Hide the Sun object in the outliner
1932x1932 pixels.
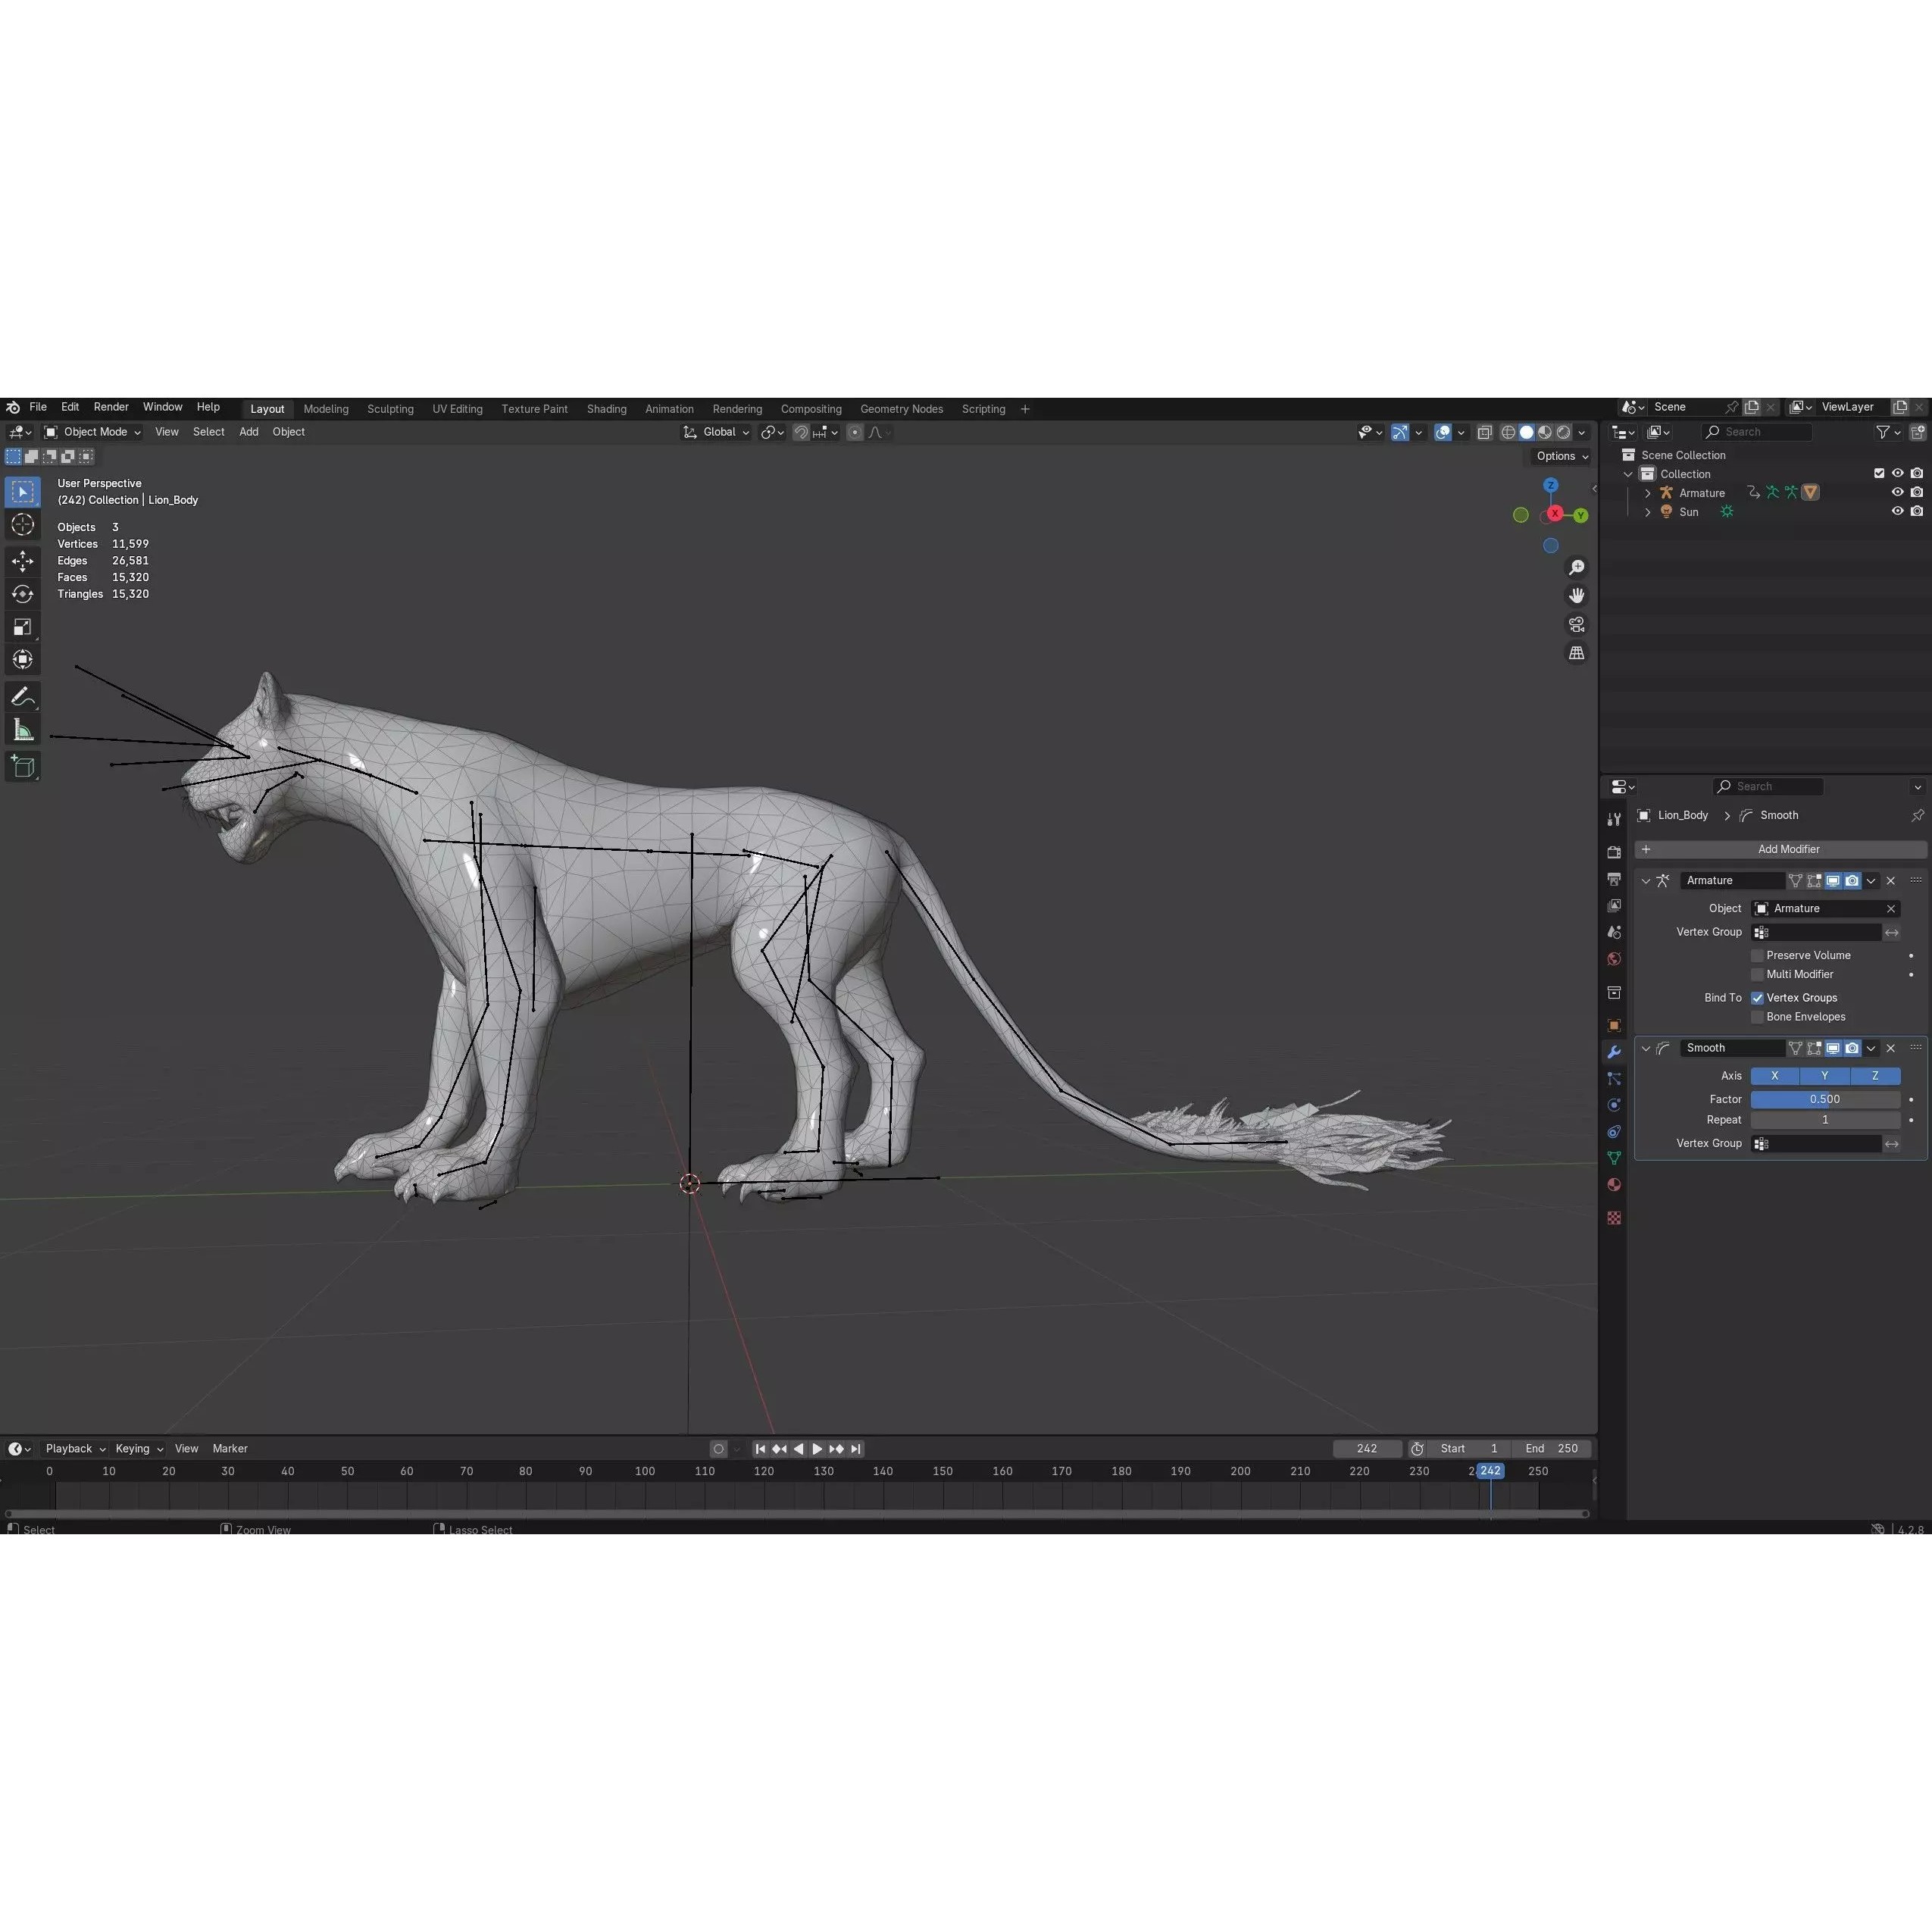click(x=1899, y=511)
